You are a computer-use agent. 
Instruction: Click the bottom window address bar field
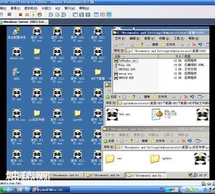point(163,147)
